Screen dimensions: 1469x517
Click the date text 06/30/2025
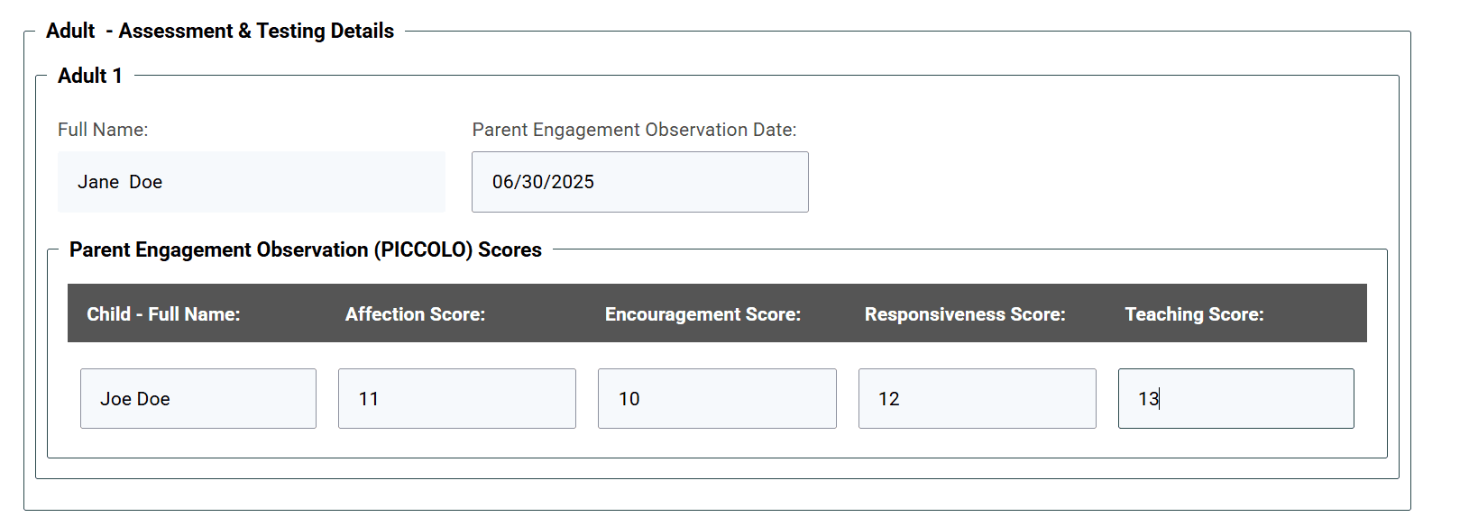(543, 182)
